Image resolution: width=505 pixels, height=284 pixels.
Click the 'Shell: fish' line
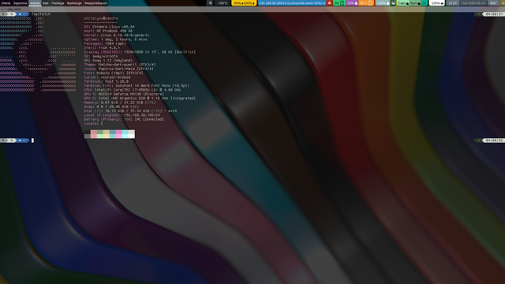[x=102, y=47]
